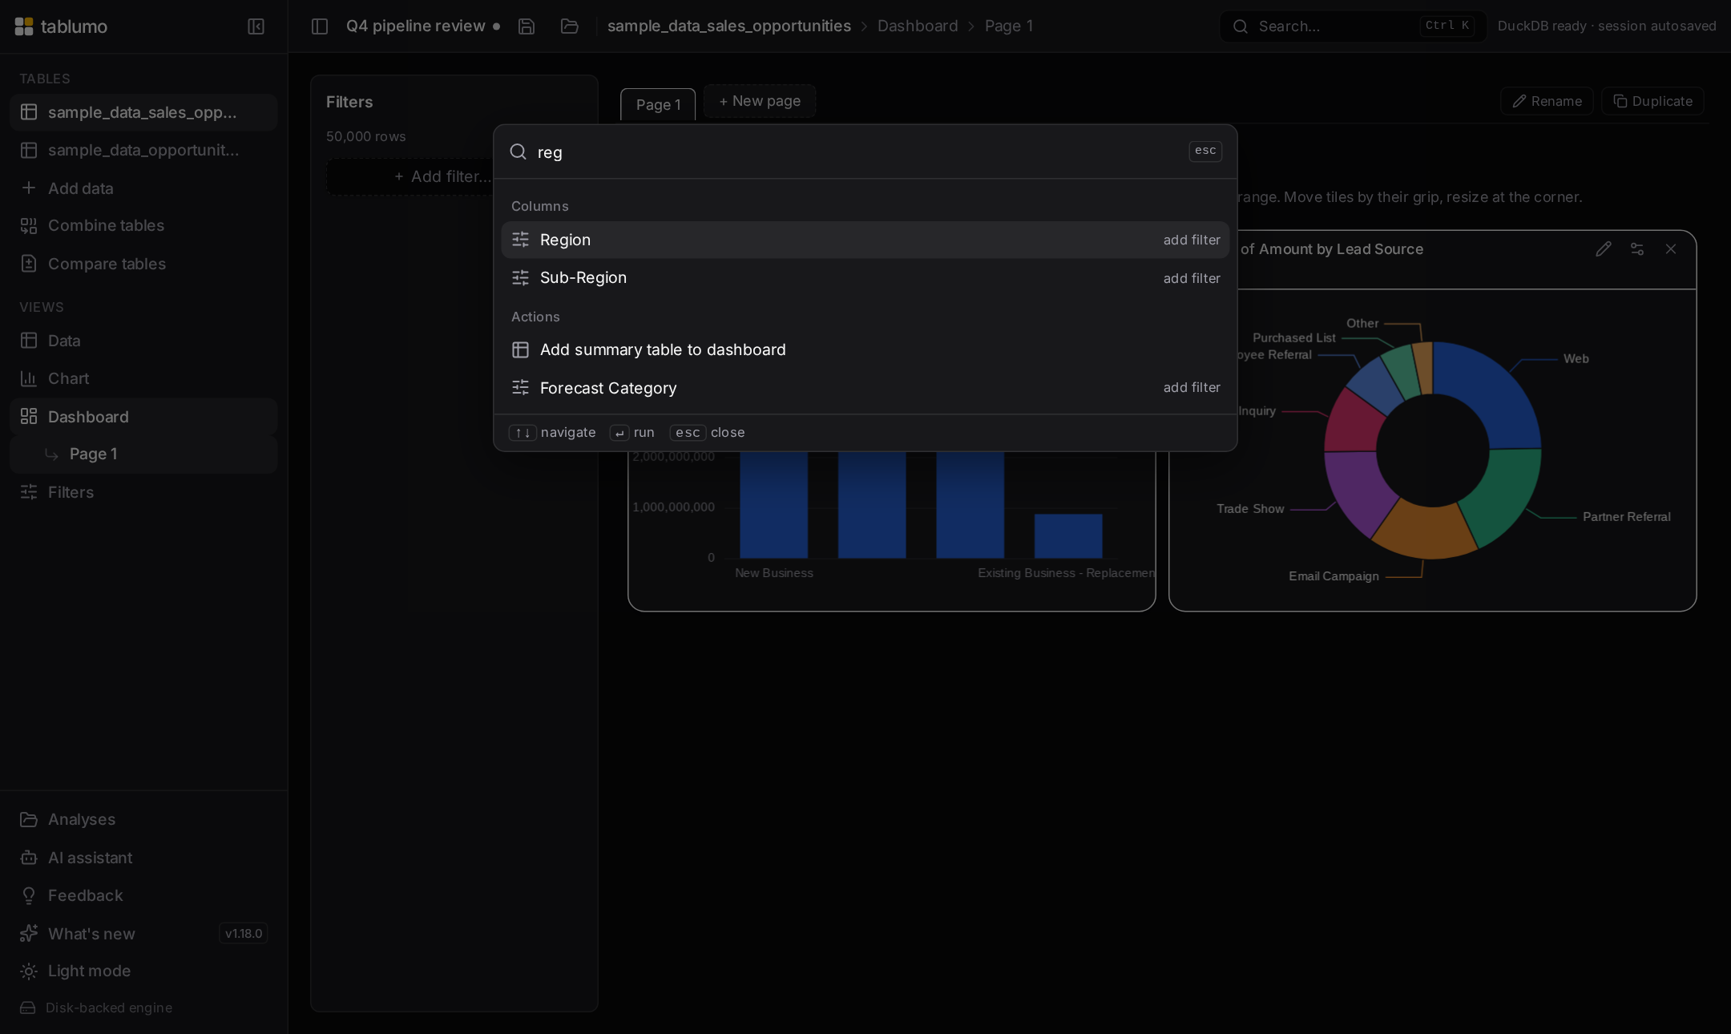Save the Q4 pipeline review analysis
This screenshot has width=1731, height=1034.
tap(527, 26)
